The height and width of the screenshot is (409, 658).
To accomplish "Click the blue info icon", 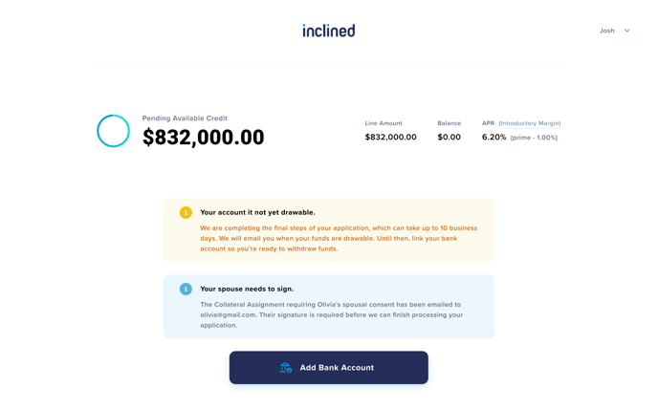I will coord(186,289).
